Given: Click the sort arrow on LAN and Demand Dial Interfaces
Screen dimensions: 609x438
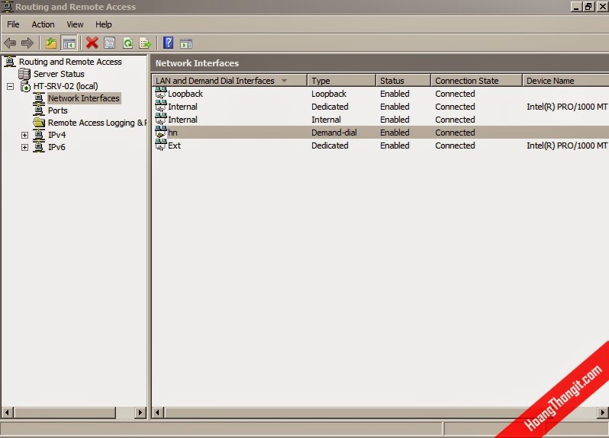Looking at the screenshot, I should click(x=285, y=81).
